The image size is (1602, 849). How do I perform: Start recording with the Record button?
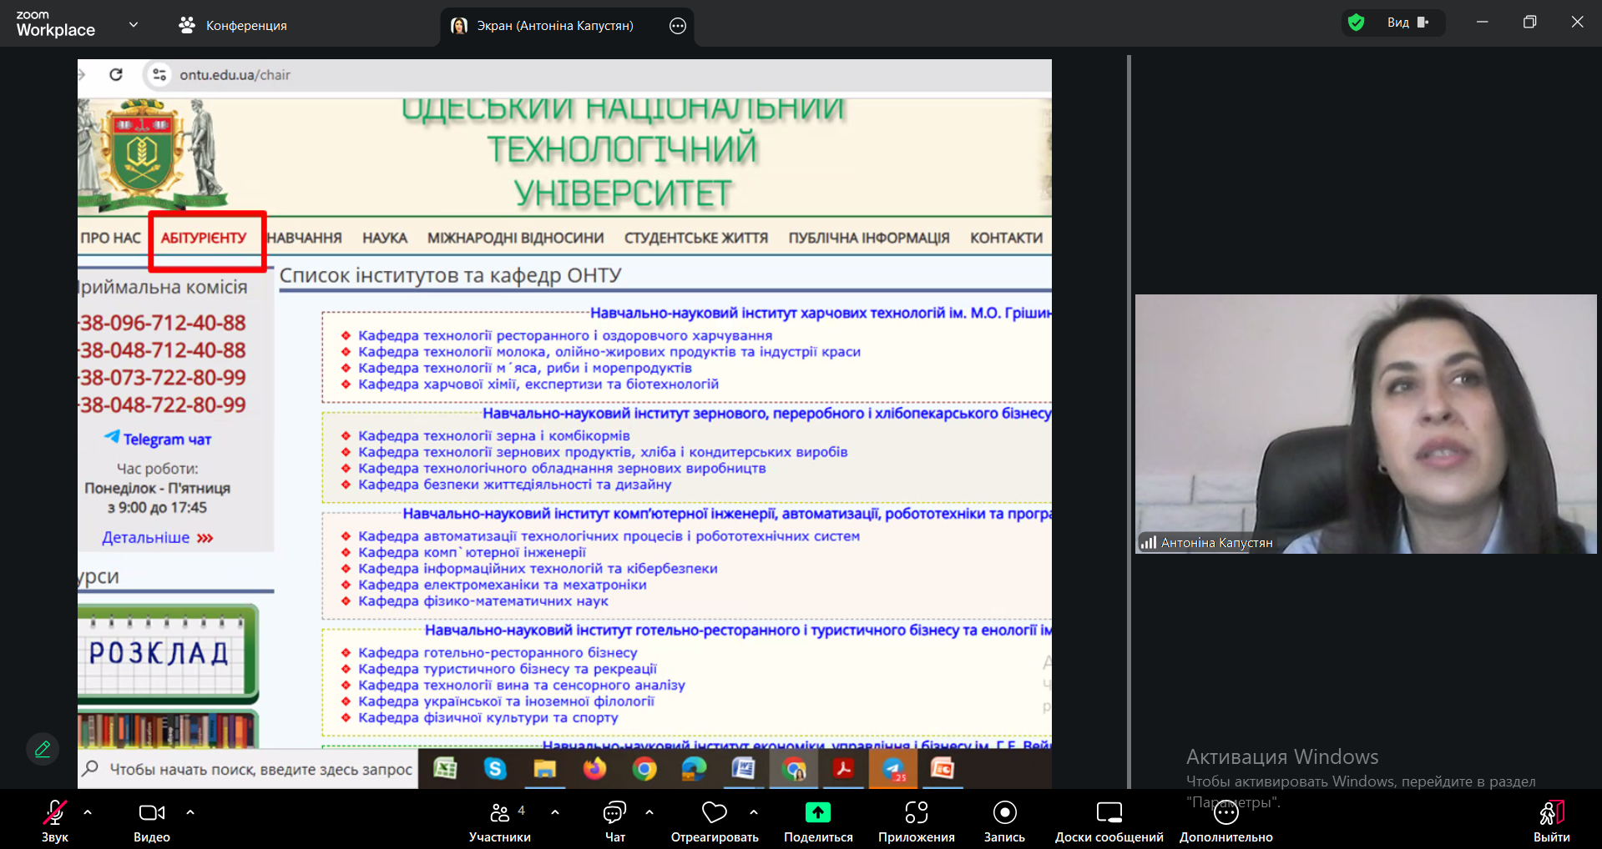(x=1004, y=813)
